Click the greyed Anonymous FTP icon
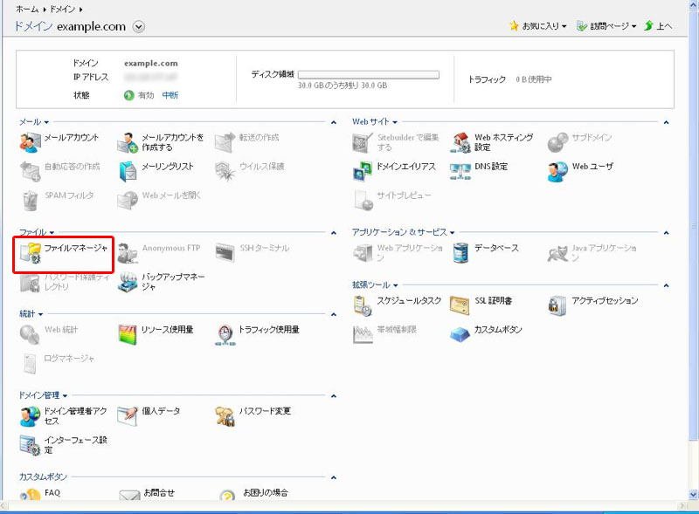 pyautogui.click(x=128, y=253)
